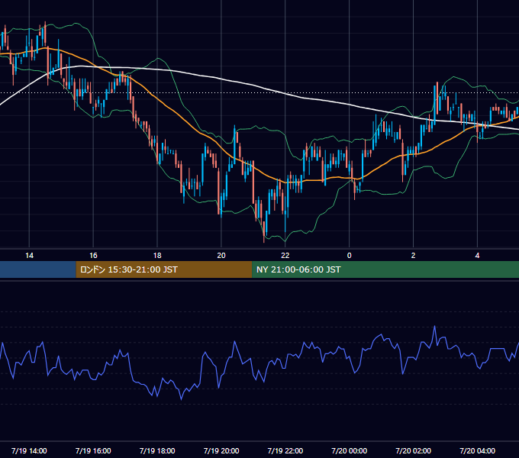Viewport: 519px width, 458px height.
Task: Select the London session bar 15:30-21:00 JST
Action: coord(164,269)
